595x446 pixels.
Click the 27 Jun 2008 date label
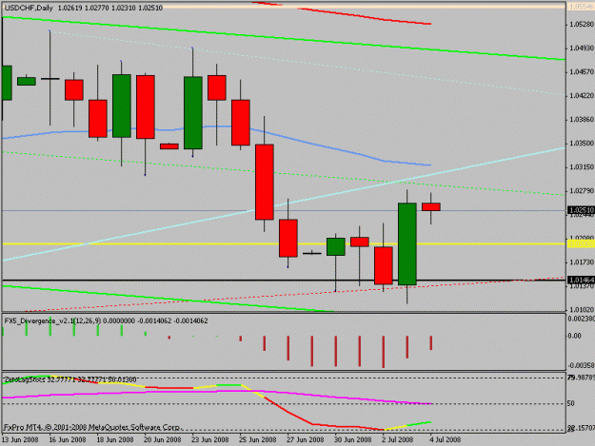point(306,439)
